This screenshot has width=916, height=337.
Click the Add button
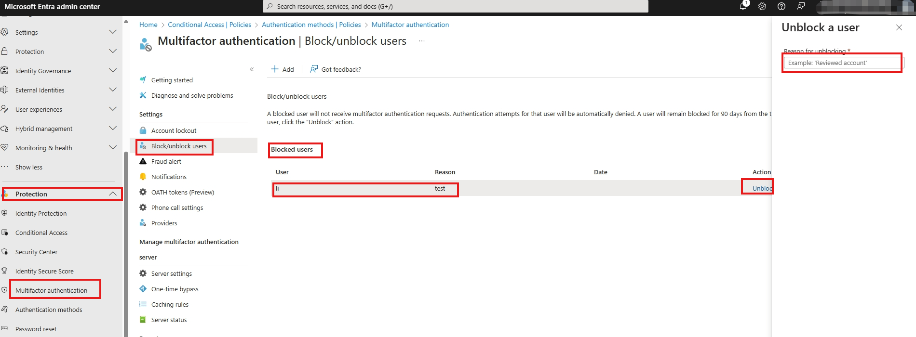(x=283, y=69)
